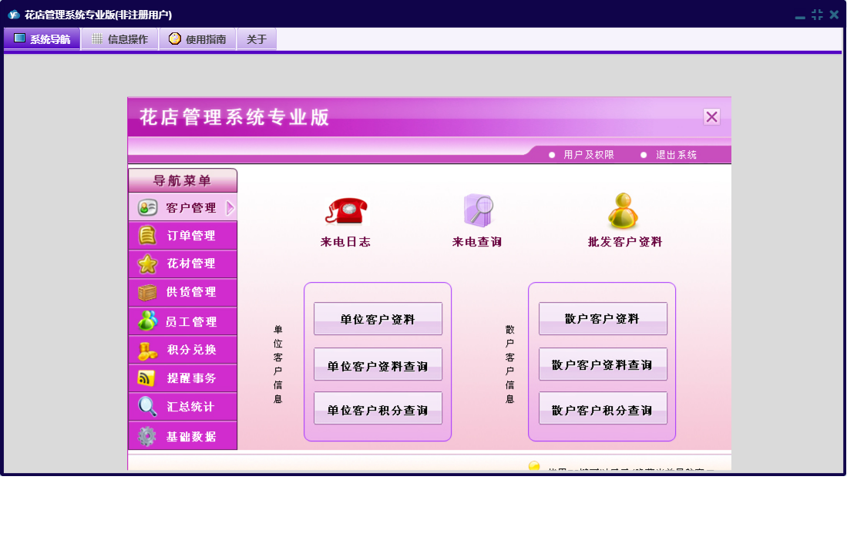This screenshot has height=557, width=847.
Task: Restore the main application window size
Action: (817, 15)
